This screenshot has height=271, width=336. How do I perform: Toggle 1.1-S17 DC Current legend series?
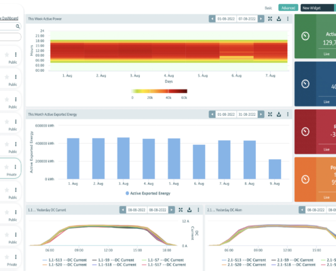click(x=164, y=264)
